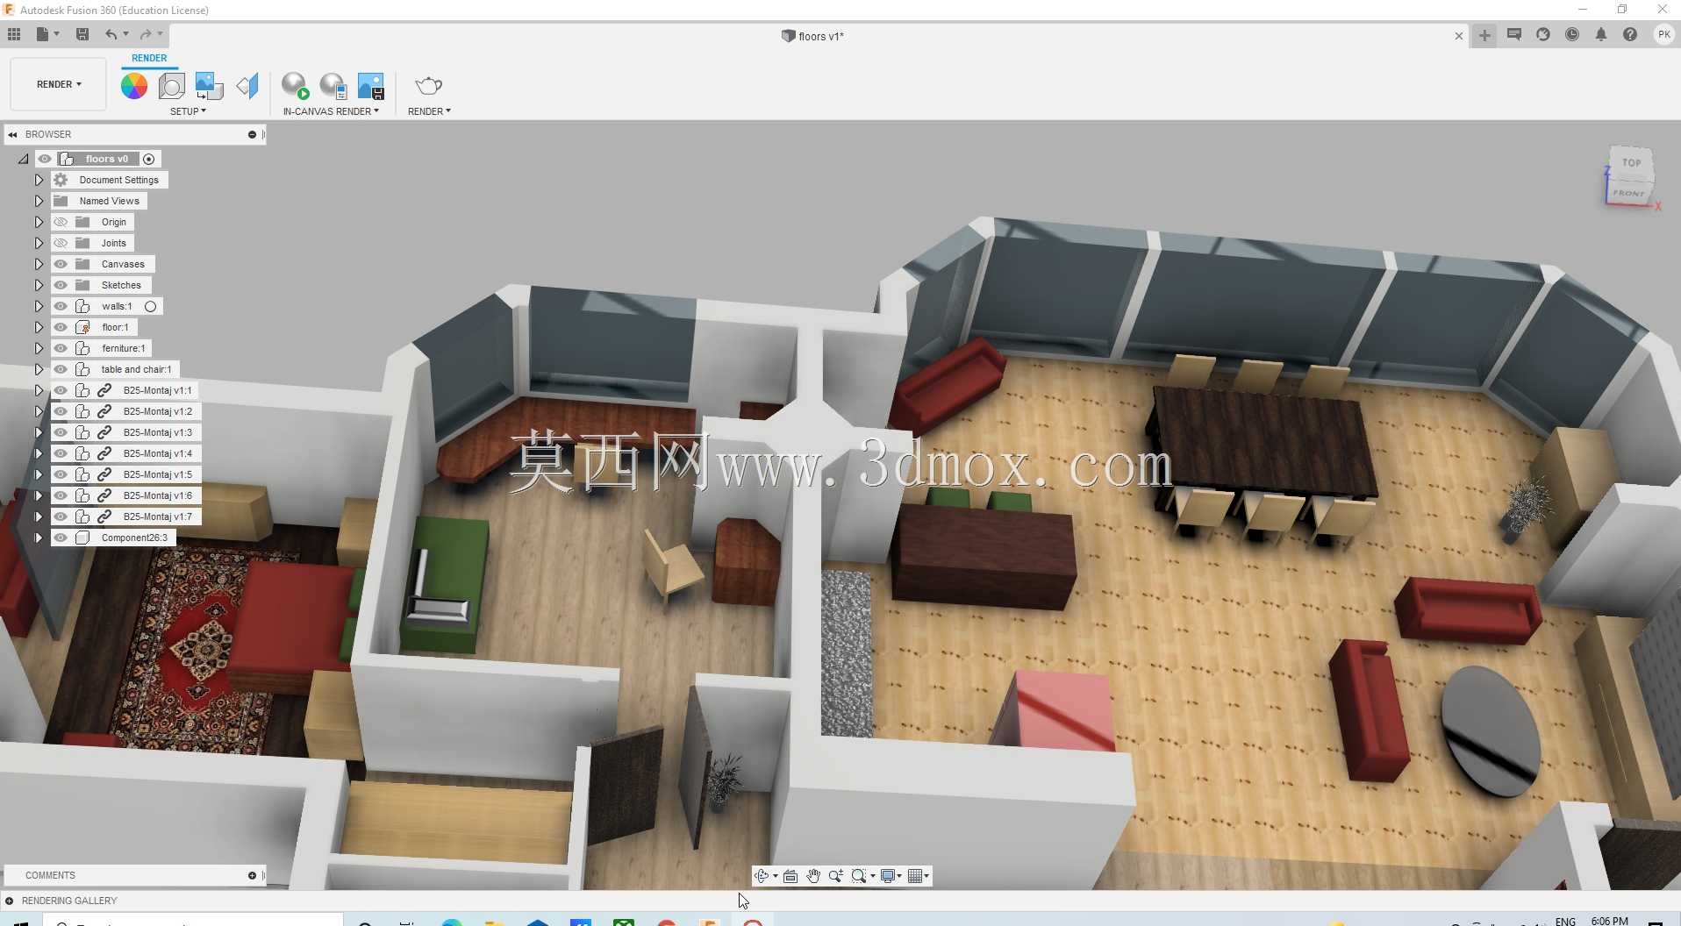Hide the floor:1 component
The height and width of the screenshot is (926, 1681).
[61, 327]
